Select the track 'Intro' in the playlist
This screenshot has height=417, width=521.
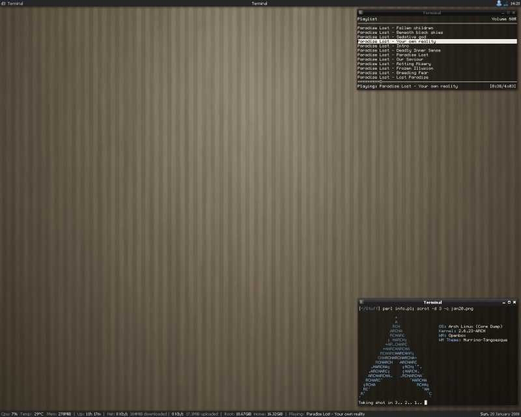(x=384, y=46)
